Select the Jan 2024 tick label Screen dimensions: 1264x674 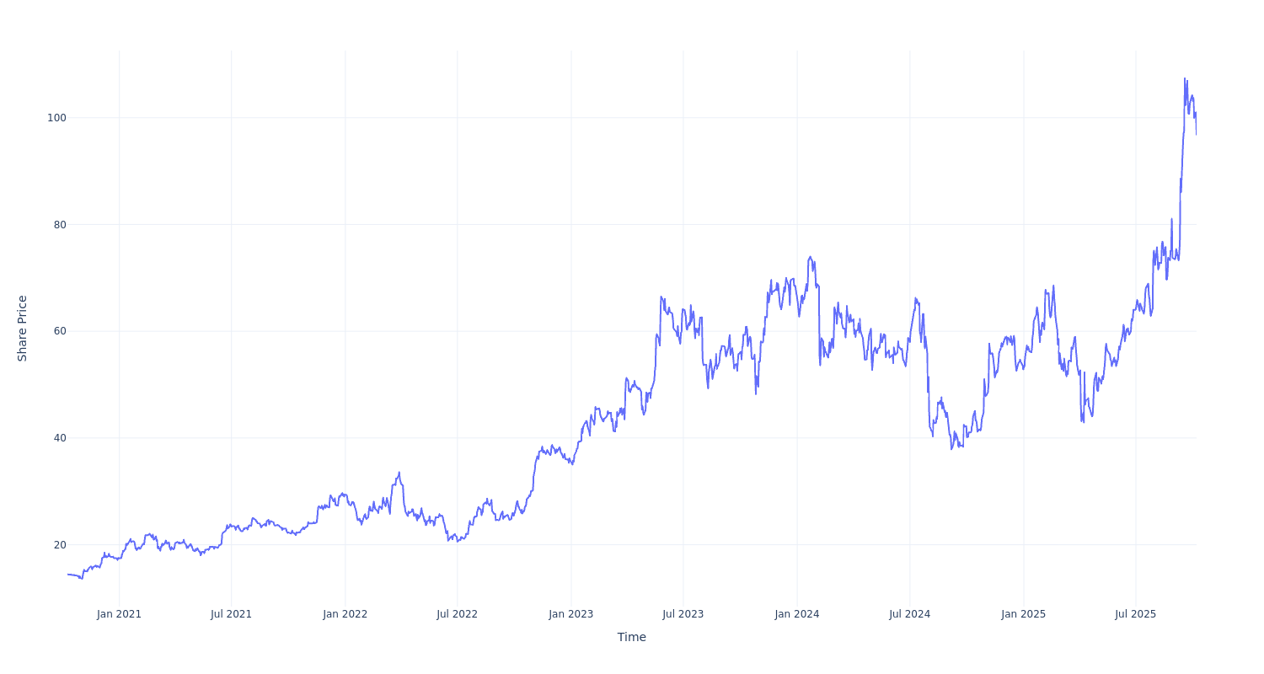click(797, 614)
